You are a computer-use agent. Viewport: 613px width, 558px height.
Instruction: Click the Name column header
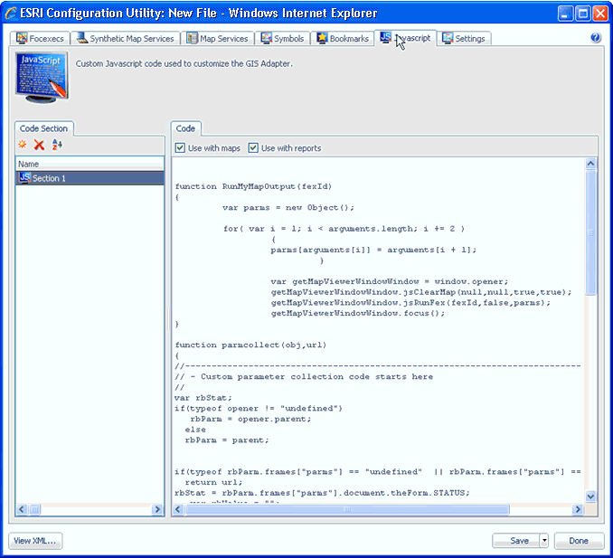click(90, 164)
